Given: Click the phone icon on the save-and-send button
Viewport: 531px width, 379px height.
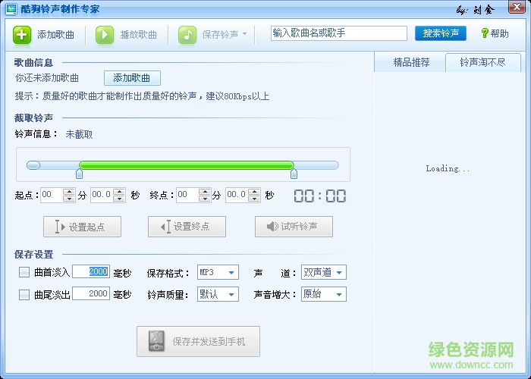Looking at the screenshot, I should click(x=156, y=341).
